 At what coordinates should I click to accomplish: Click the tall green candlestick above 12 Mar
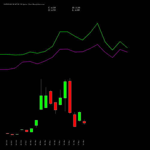65,90
